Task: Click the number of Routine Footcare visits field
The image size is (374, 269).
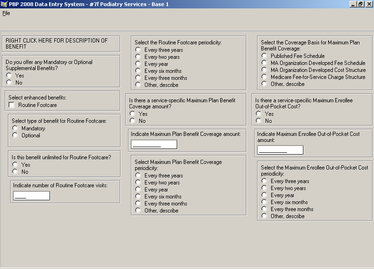Action: click(x=31, y=196)
